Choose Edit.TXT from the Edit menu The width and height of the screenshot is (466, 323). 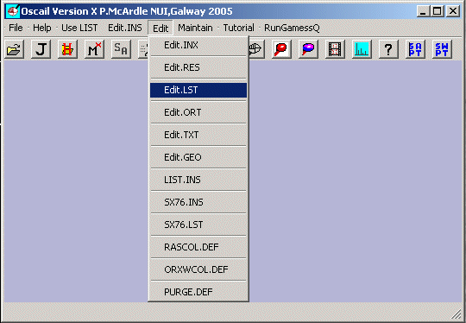coord(198,135)
